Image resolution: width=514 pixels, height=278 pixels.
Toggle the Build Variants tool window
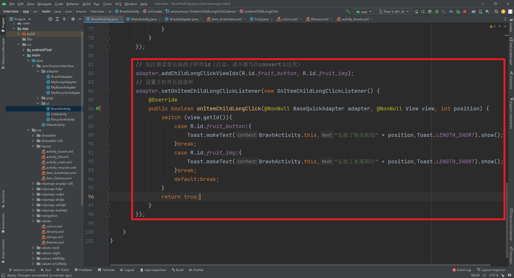coord(3,251)
